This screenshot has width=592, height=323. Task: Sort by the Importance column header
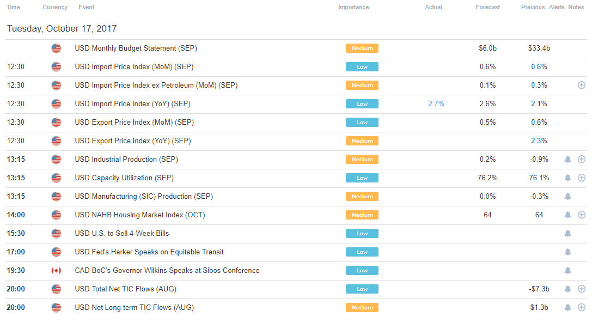coord(353,7)
